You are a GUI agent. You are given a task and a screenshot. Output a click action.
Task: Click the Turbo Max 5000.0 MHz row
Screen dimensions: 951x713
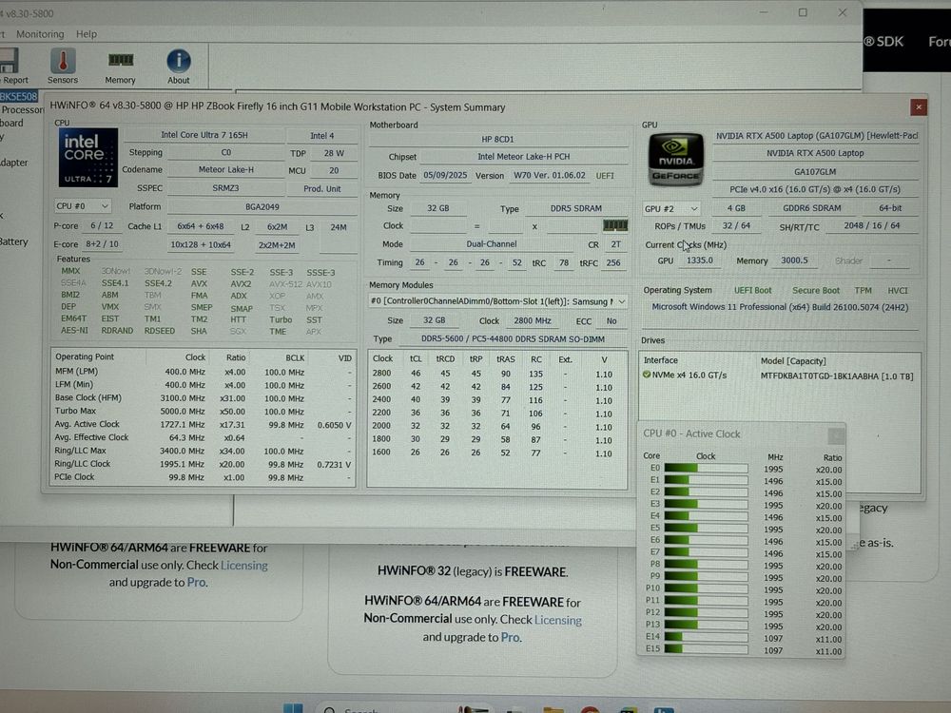click(204, 411)
